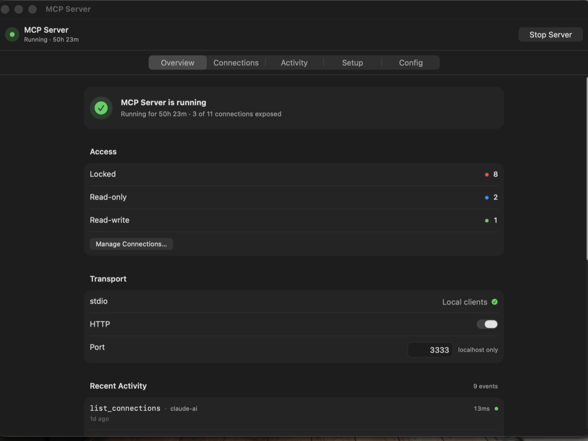Viewport: 588px width, 441px height.
Task: Click the stdio transport label
Action: pyautogui.click(x=98, y=301)
